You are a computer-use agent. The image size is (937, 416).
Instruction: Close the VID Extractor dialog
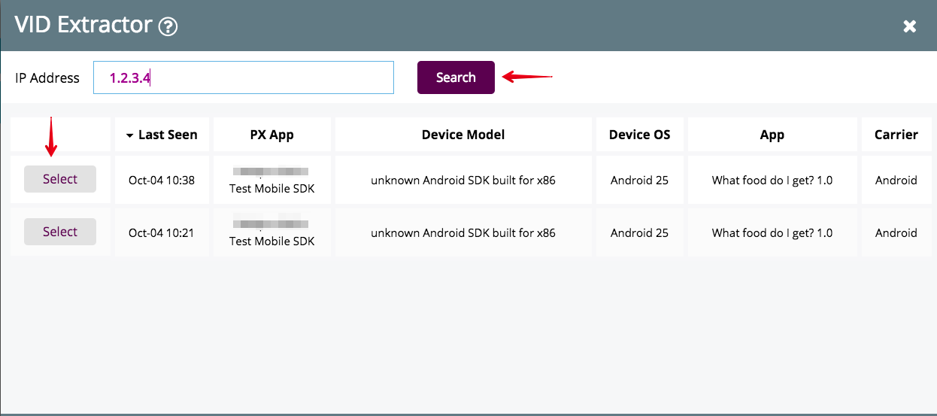(909, 27)
